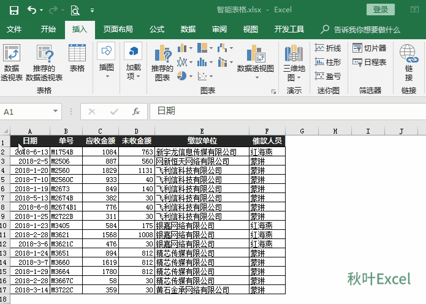Insert Column sparkline (柱形)
426x304 pixels.
(328, 62)
